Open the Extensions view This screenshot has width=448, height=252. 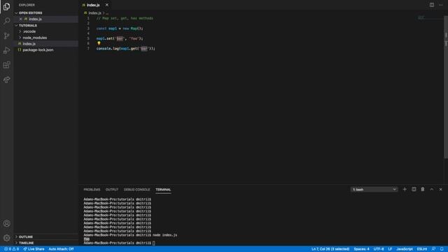coord(6,65)
